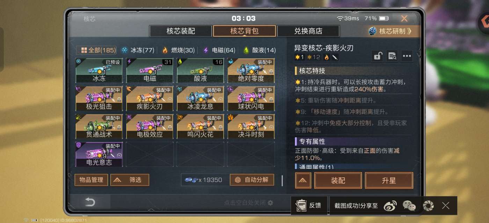Image resolution: width=489 pixels, height=223 pixels.
Task: Open the core details search icon
Action: tap(392, 56)
